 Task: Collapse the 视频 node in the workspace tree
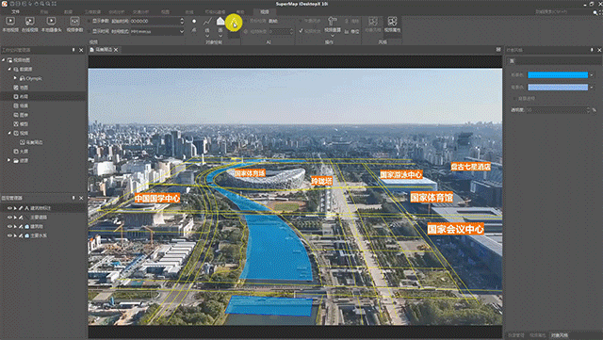[x=9, y=133]
